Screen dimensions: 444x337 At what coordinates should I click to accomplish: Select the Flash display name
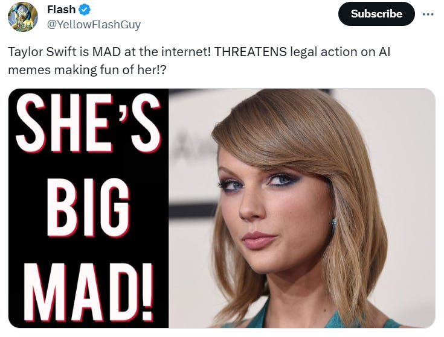tap(61, 10)
